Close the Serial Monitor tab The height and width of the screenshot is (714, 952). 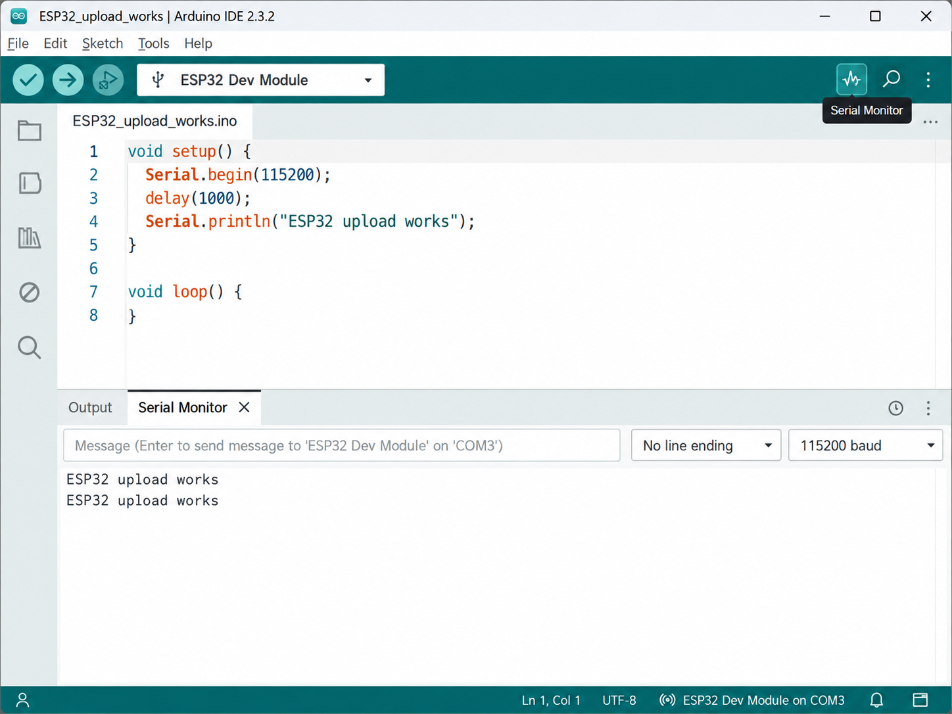244,408
